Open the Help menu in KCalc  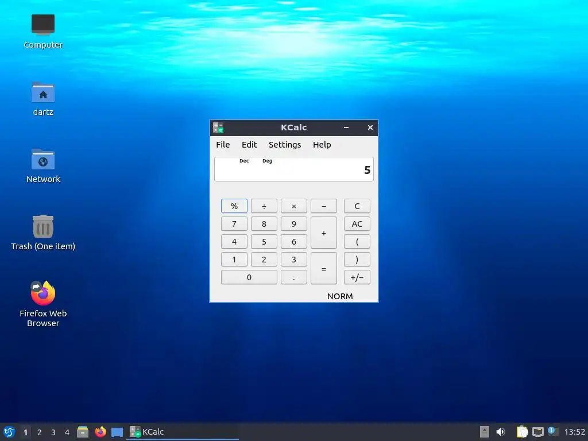[x=322, y=145]
